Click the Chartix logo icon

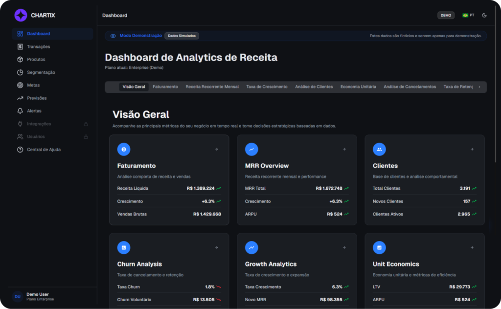click(x=21, y=15)
